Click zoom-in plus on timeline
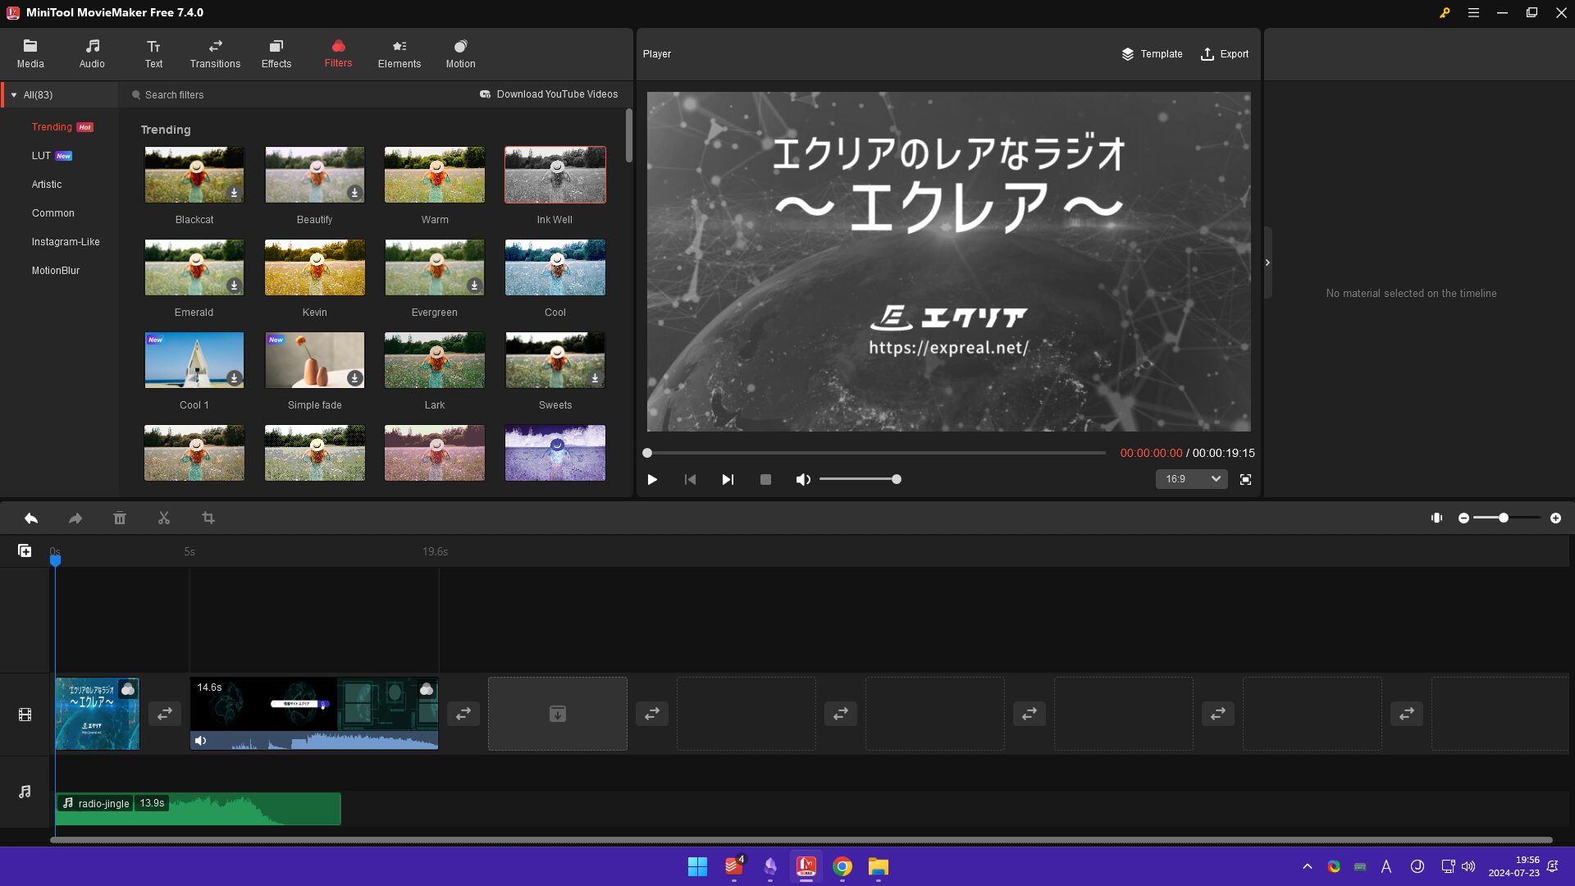 point(1555,518)
